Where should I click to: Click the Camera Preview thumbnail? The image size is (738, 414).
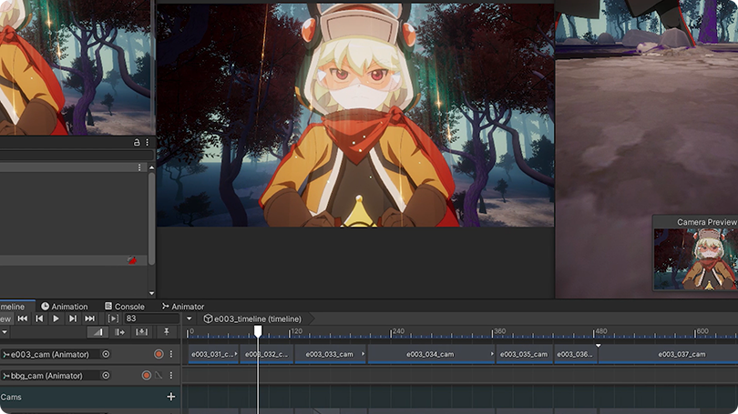[696, 259]
